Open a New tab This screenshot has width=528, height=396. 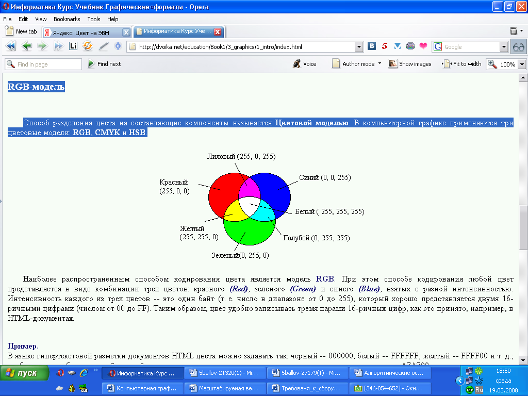tap(21, 31)
